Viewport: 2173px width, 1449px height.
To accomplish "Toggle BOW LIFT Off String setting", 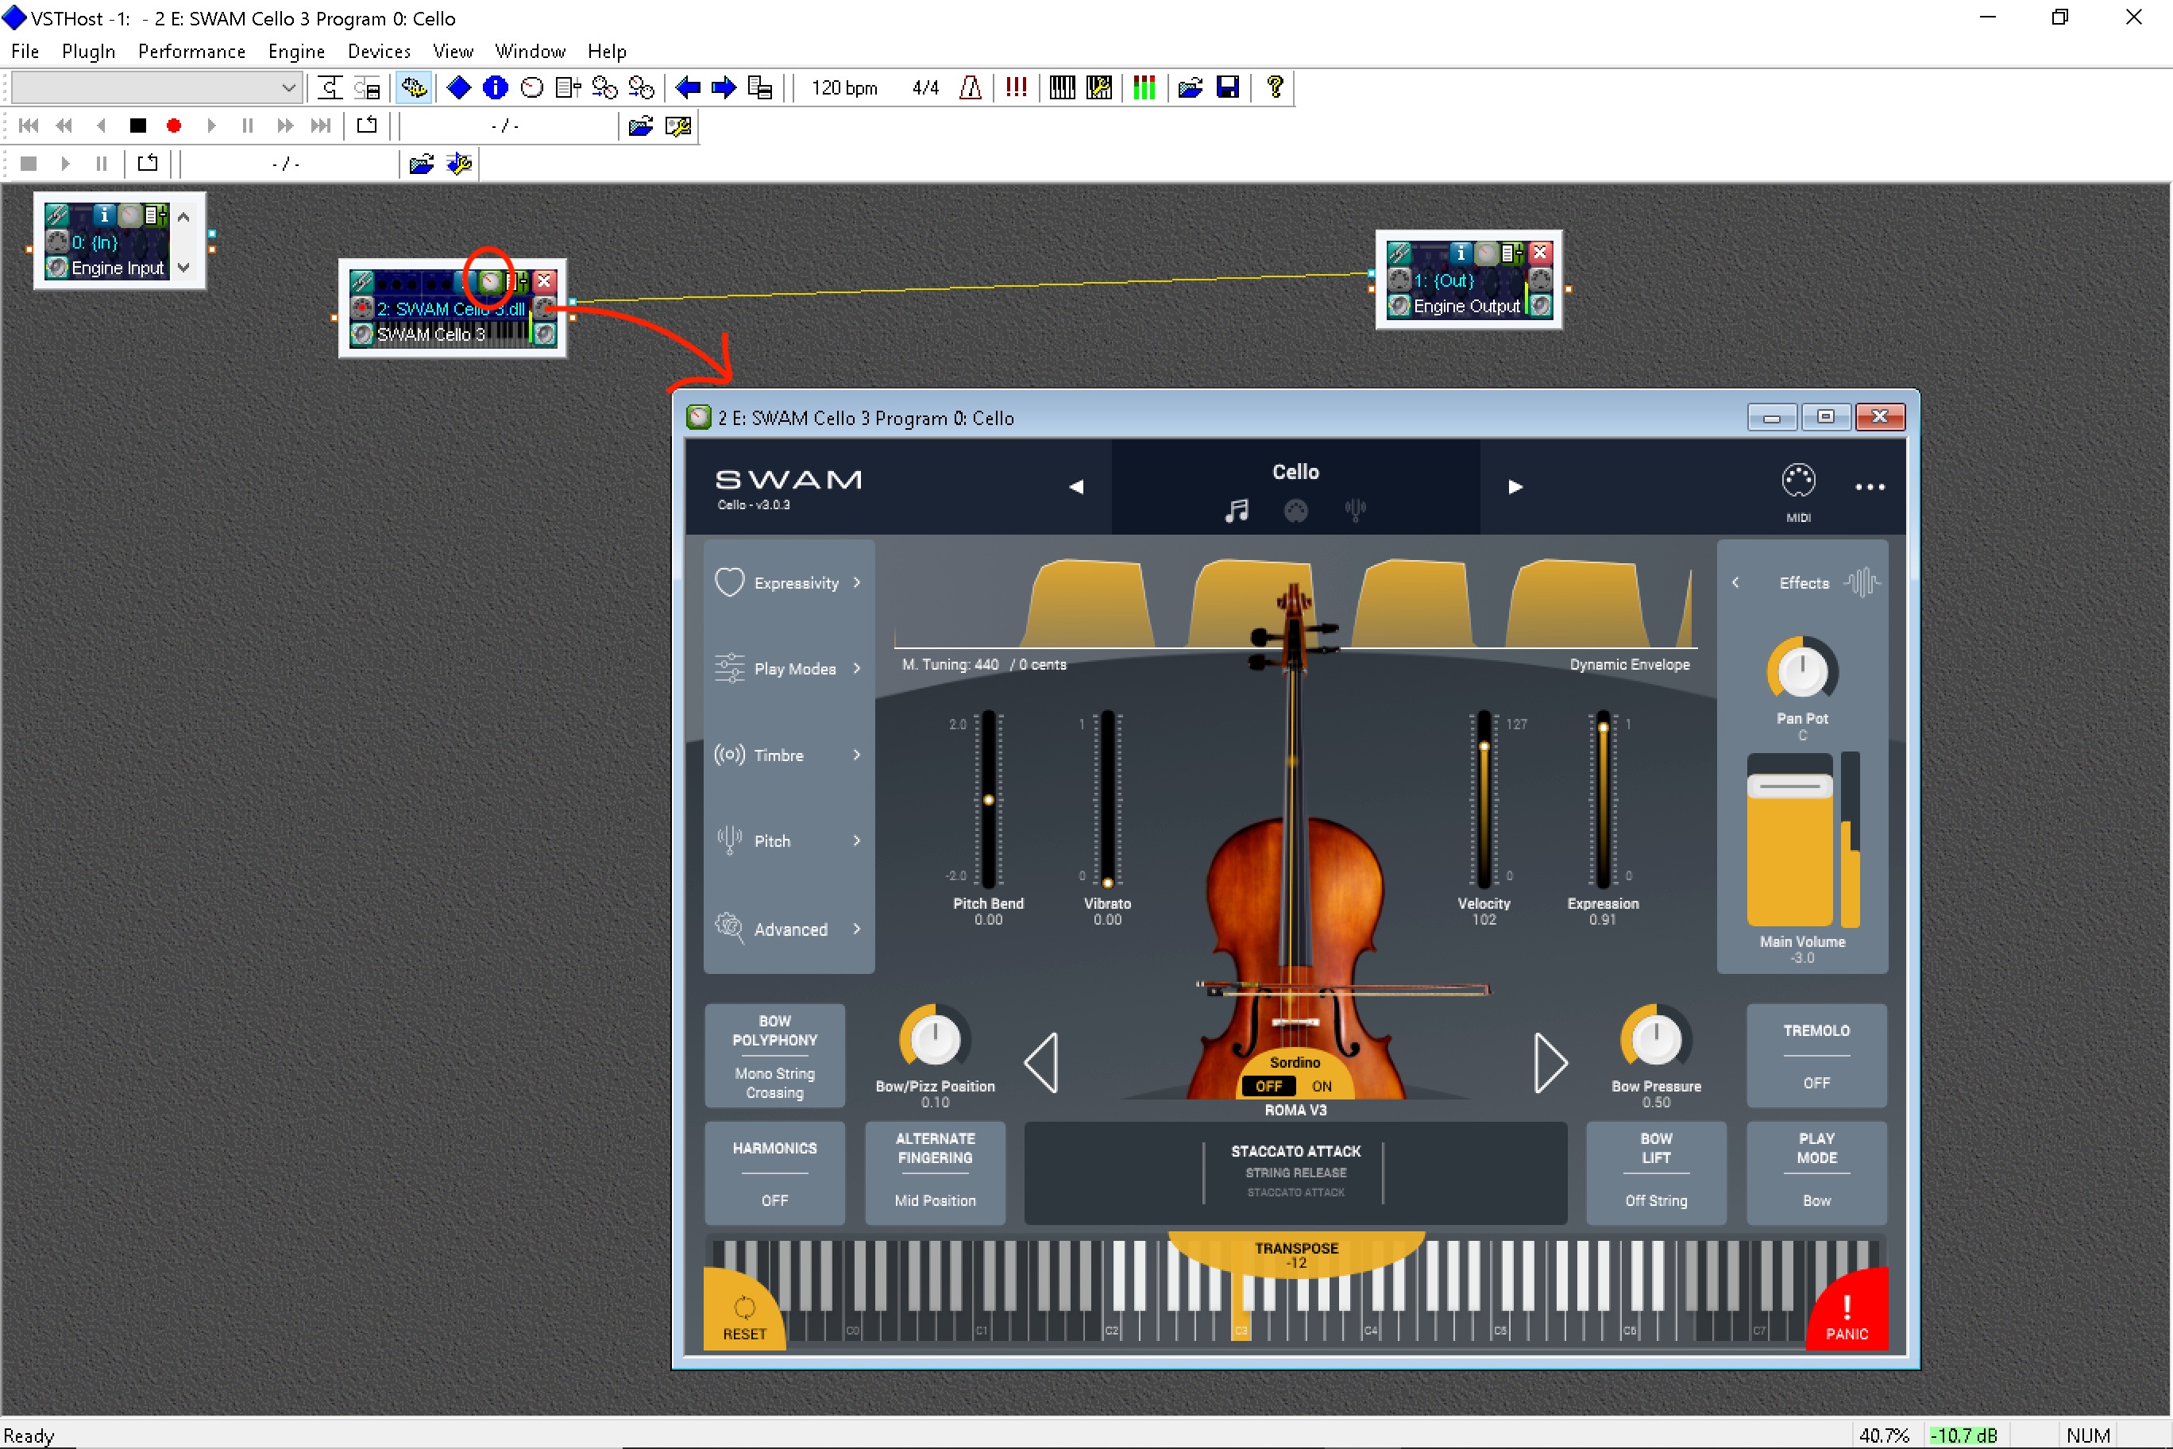I will click(x=1656, y=1173).
